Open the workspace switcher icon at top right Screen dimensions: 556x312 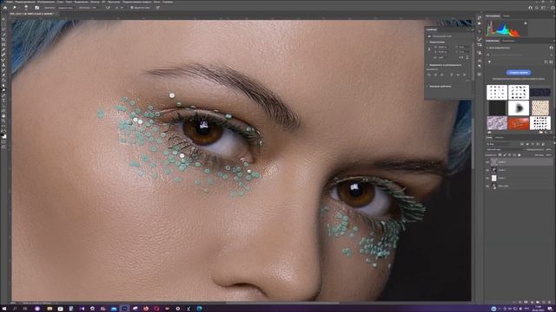[543, 8]
